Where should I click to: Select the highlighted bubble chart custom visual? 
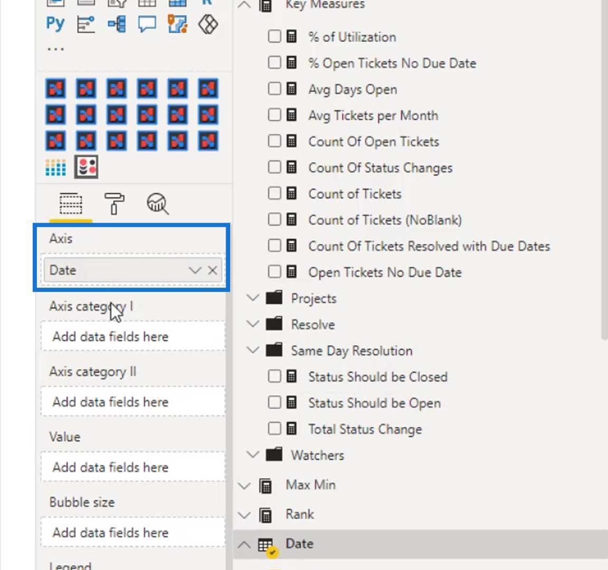point(86,167)
